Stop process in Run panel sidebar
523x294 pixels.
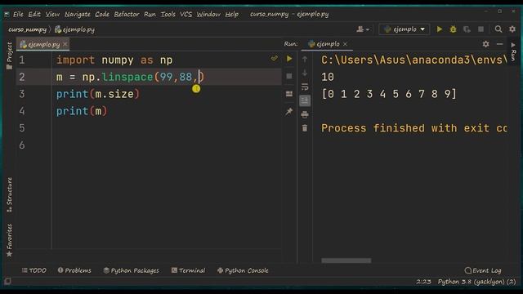point(289,76)
